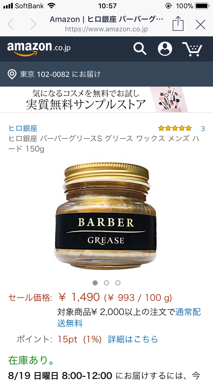Open the shopping cart icon
Image resolution: width=213 pixels, height=380 pixels.
coord(192,49)
